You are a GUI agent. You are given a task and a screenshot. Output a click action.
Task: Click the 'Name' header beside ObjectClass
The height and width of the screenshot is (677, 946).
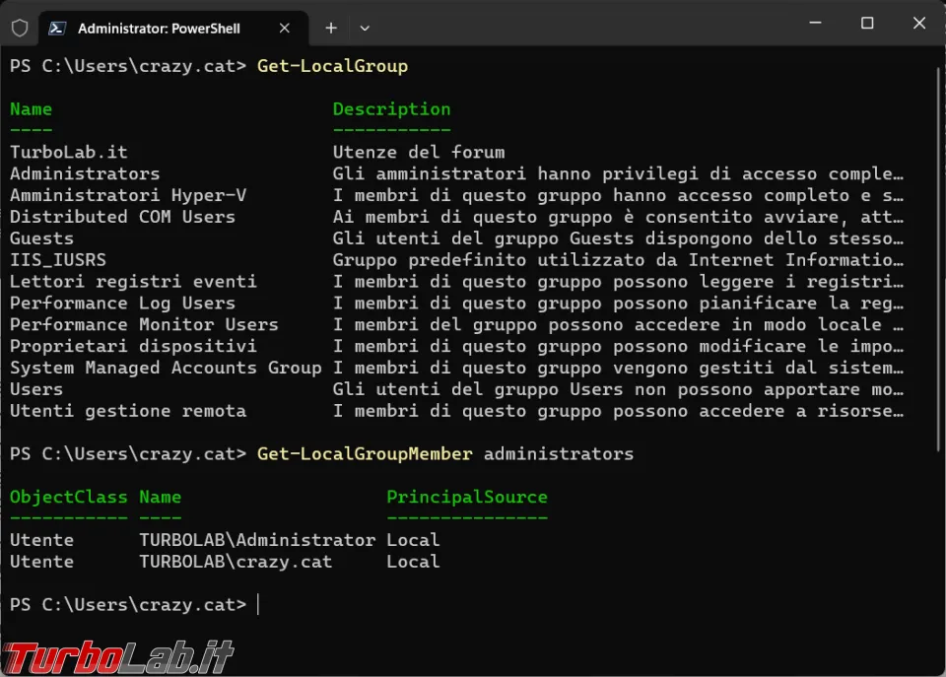tap(161, 498)
